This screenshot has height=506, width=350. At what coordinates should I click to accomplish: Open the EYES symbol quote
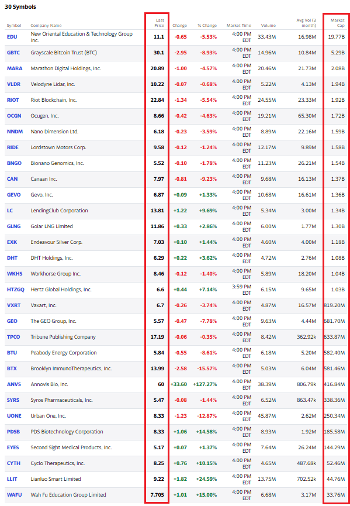13,448
